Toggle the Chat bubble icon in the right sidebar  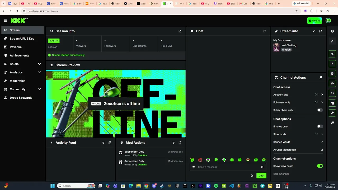click(332, 83)
